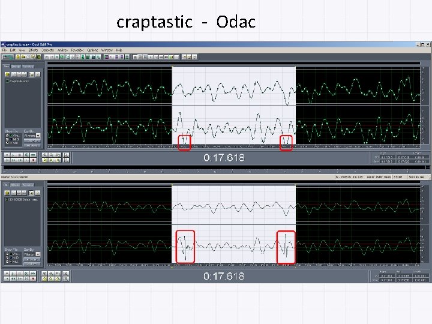432x324 pixels.
Task: Click upper vertical zoom icon in craptastic window
Action: pos(66,155)
